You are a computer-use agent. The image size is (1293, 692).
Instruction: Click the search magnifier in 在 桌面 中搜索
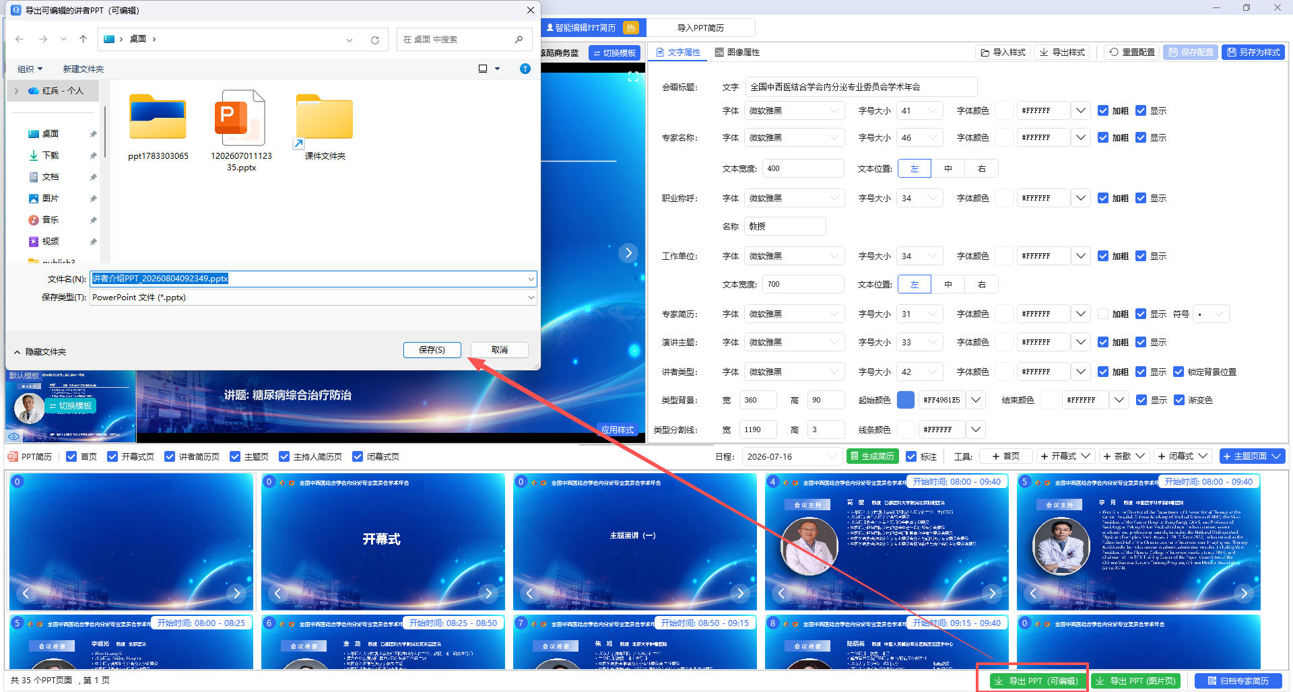[519, 40]
